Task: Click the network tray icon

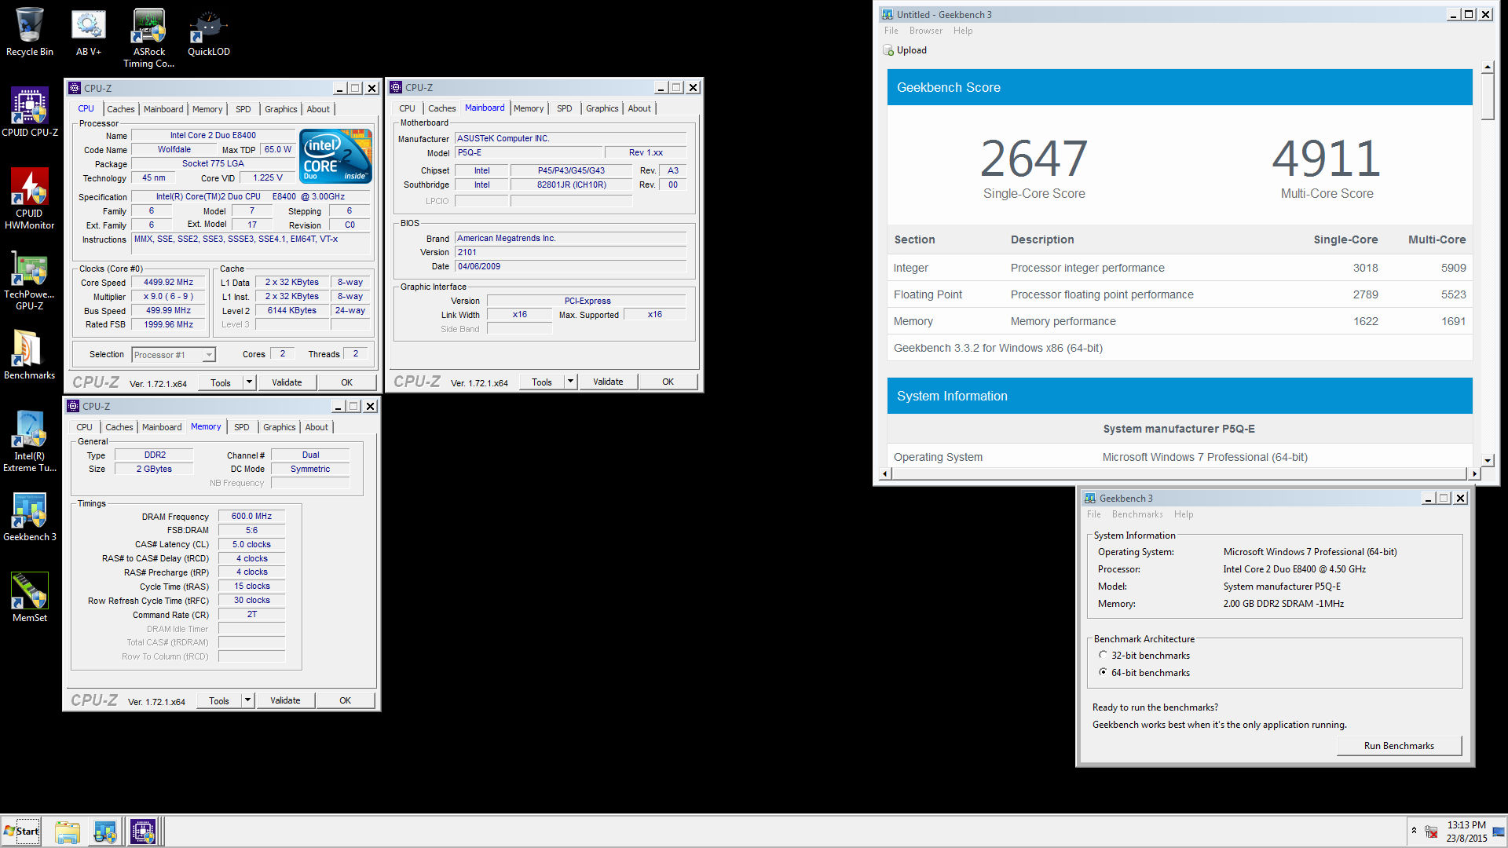Action: click(x=1432, y=832)
